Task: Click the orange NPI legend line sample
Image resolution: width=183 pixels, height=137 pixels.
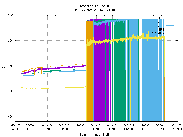Action: [x=170, y=29]
